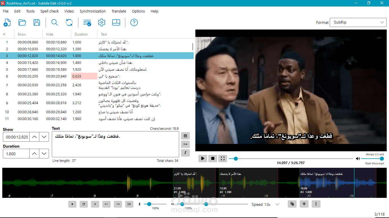Click the Duration value input field

[16, 154]
